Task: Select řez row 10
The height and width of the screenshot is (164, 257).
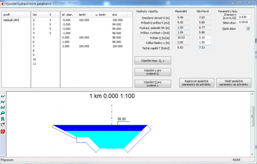Action: (34, 60)
